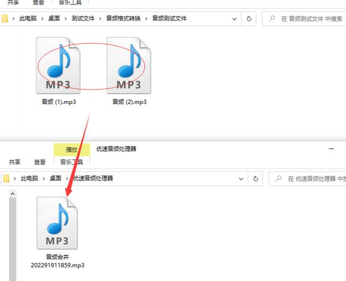Expand the chevron after 音频格式转换 in the upper path
Image resolution: width=346 pixels, height=281 pixels.
coord(146,19)
